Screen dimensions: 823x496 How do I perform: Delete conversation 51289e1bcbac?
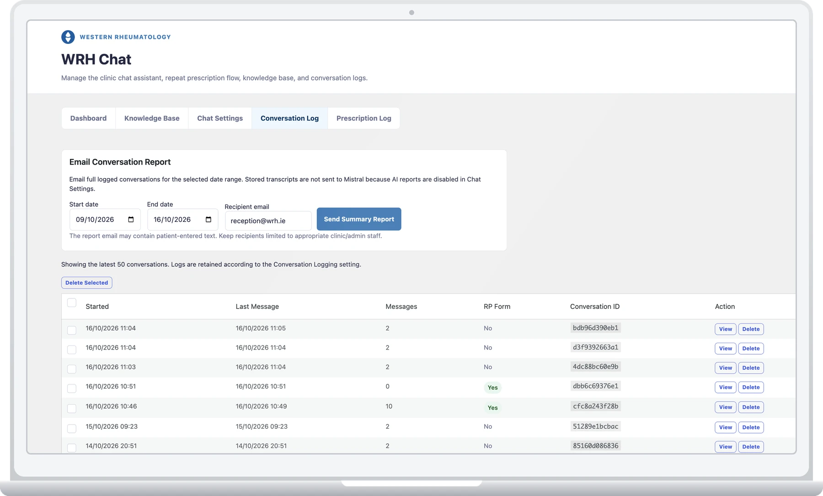[751, 427]
